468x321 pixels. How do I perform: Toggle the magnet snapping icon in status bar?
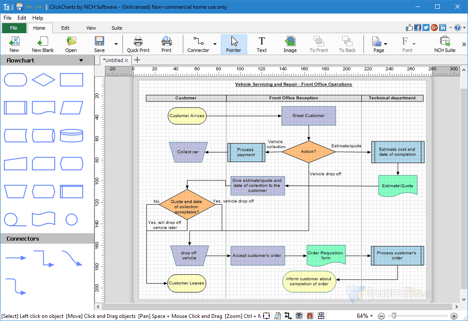(310, 315)
